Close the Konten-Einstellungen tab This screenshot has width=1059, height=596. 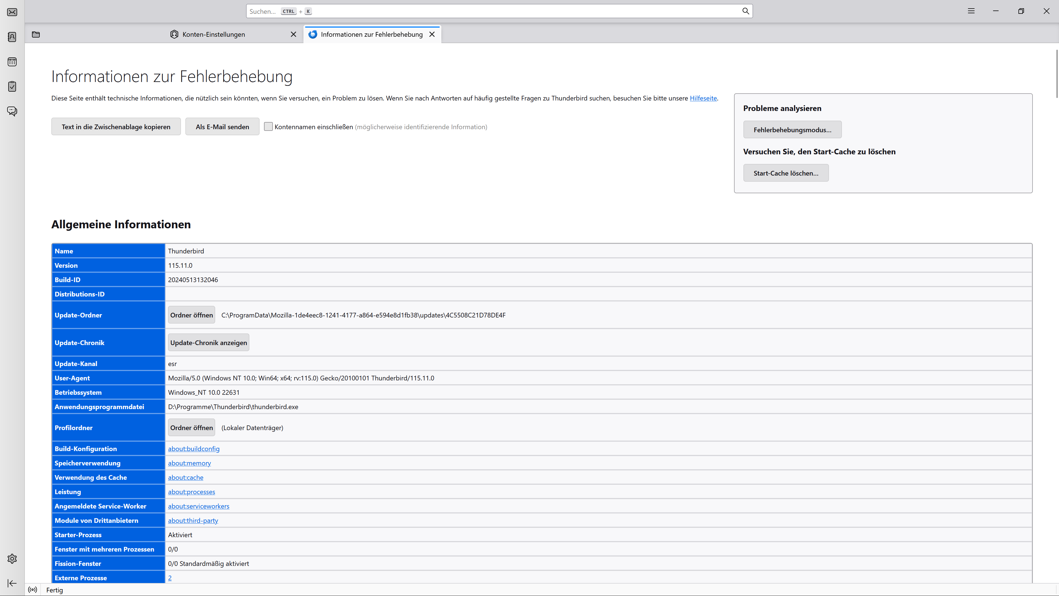(294, 34)
